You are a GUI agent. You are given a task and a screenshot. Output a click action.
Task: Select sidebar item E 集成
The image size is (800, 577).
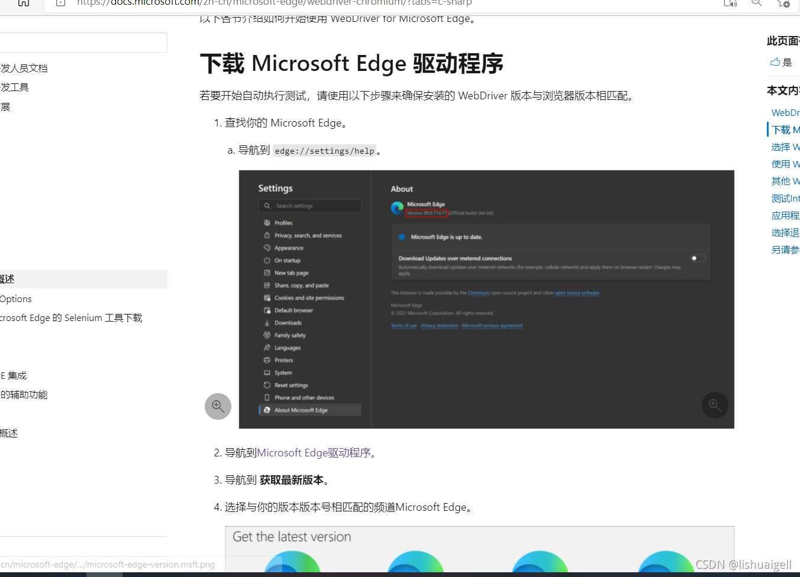pos(14,375)
